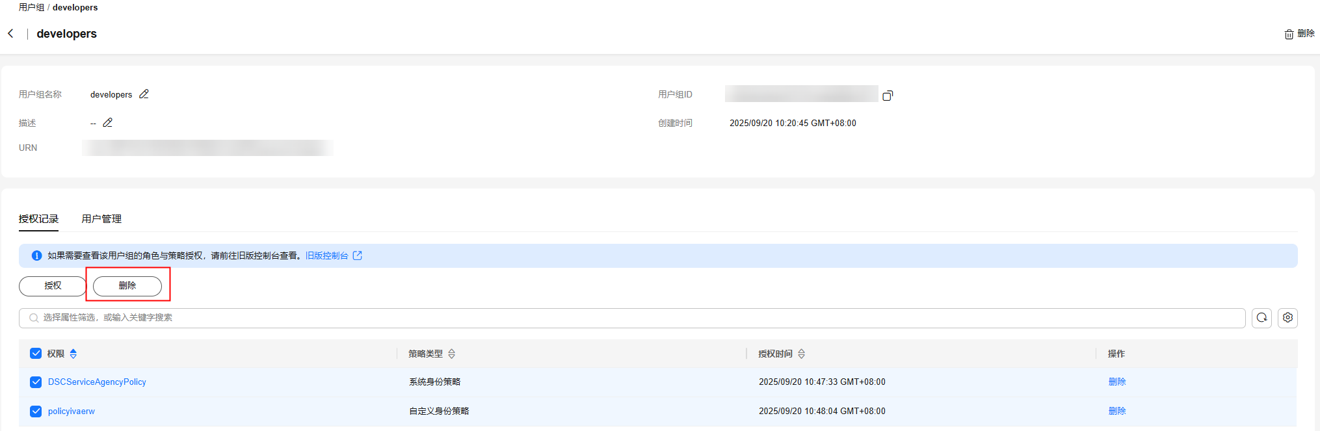Viewport: 1320px width, 431px height.
Task: Open external link icon beside 旧版控制台
Action: coord(357,255)
